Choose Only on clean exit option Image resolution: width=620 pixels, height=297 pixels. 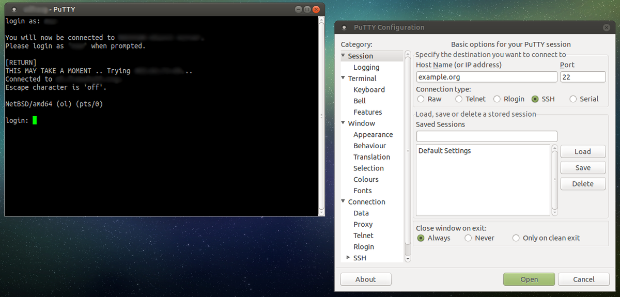pyautogui.click(x=516, y=238)
